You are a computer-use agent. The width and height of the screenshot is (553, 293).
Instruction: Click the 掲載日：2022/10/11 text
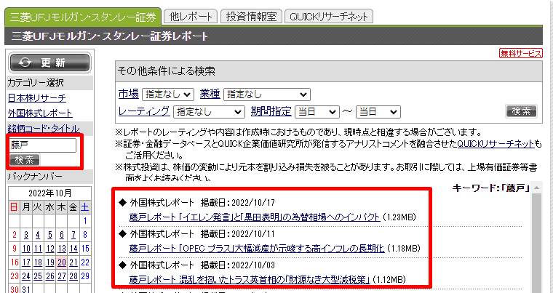tap(237, 234)
